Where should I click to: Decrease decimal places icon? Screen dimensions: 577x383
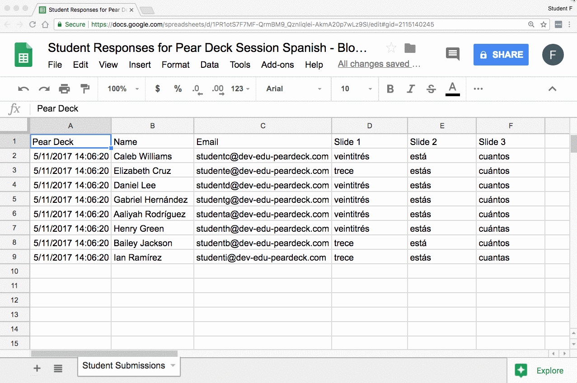click(x=197, y=89)
